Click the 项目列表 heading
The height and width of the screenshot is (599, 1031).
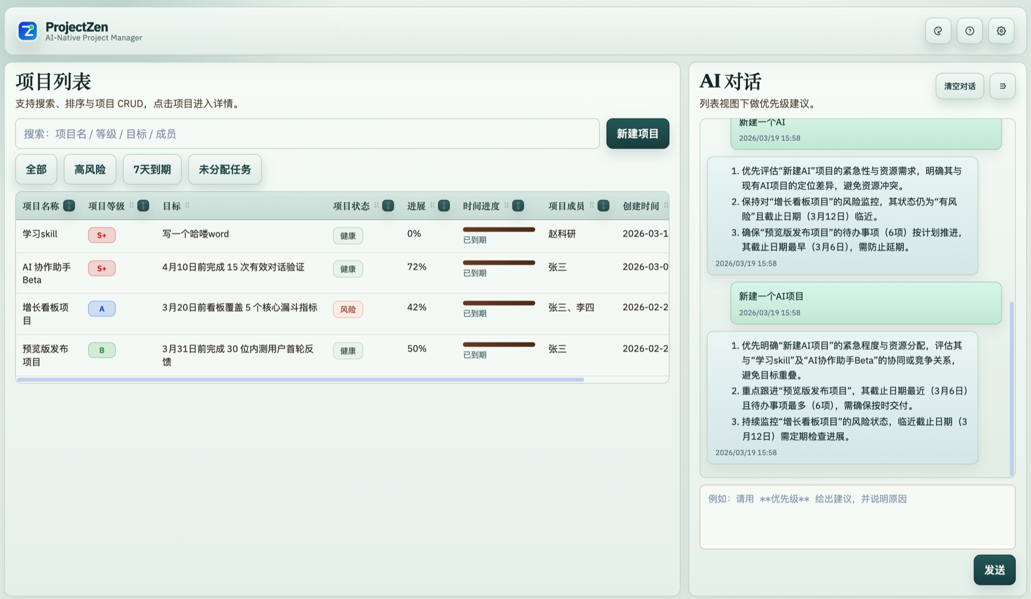point(53,82)
